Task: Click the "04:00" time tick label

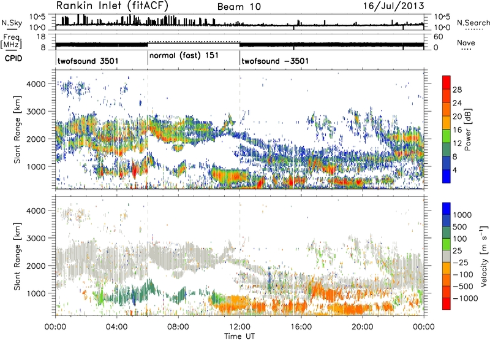Action: 116,327
